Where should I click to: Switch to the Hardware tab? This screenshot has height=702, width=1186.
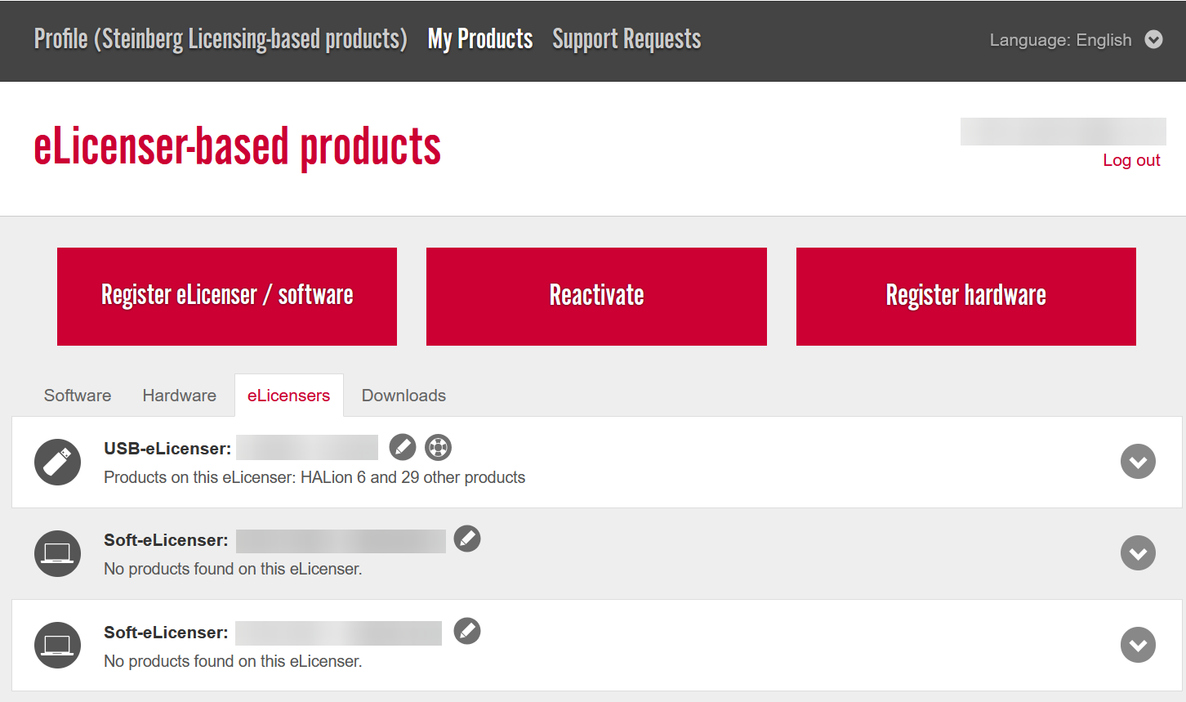tap(180, 396)
